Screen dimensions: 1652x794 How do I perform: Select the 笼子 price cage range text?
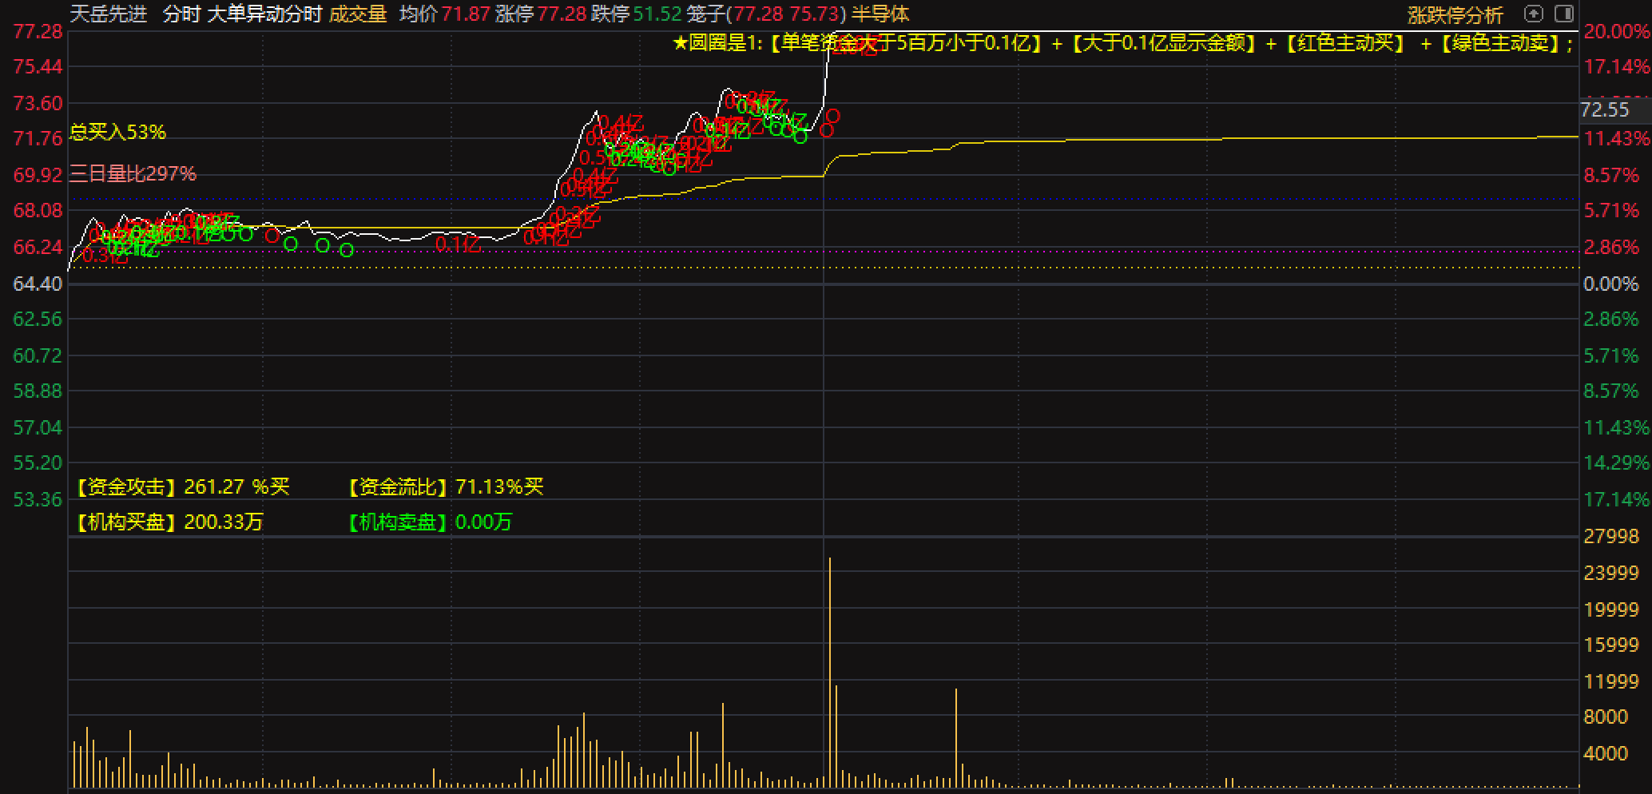coord(765,14)
